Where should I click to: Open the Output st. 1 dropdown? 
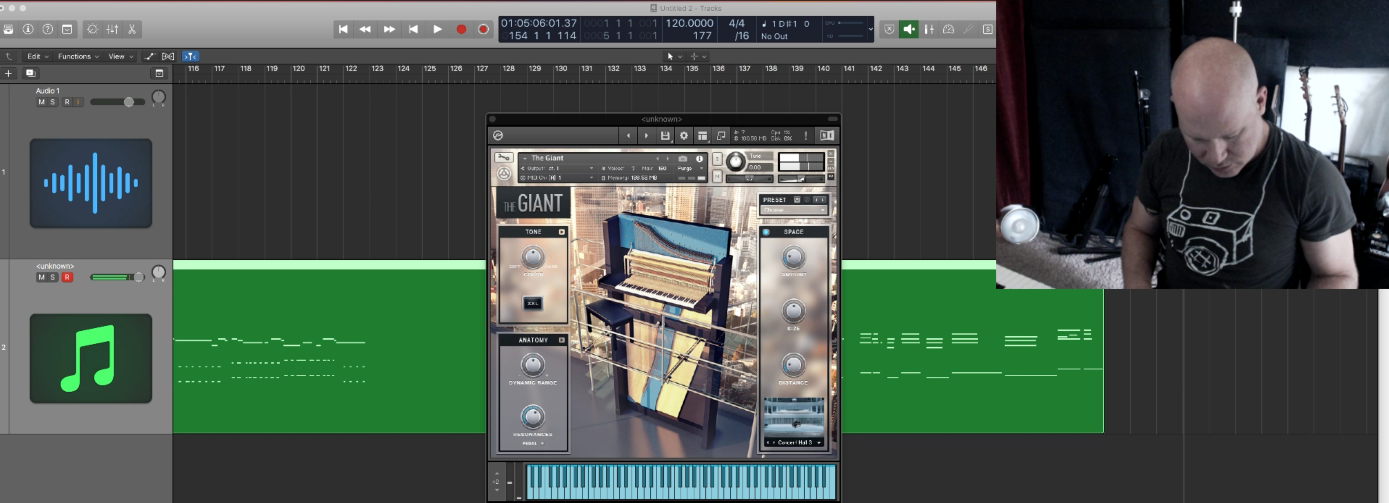(557, 168)
